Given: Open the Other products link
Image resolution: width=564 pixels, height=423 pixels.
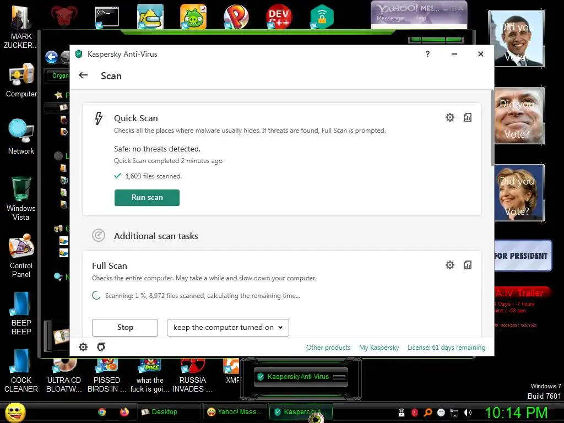Looking at the screenshot, I should (x=328, y=348).
